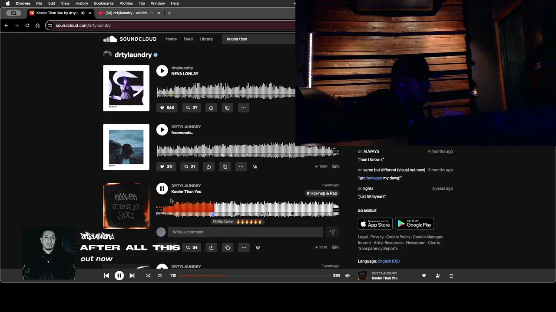This screenshot has height=312, width=556.
Task: Click the SoundCloud logo
Action: (x=129, y=39)
